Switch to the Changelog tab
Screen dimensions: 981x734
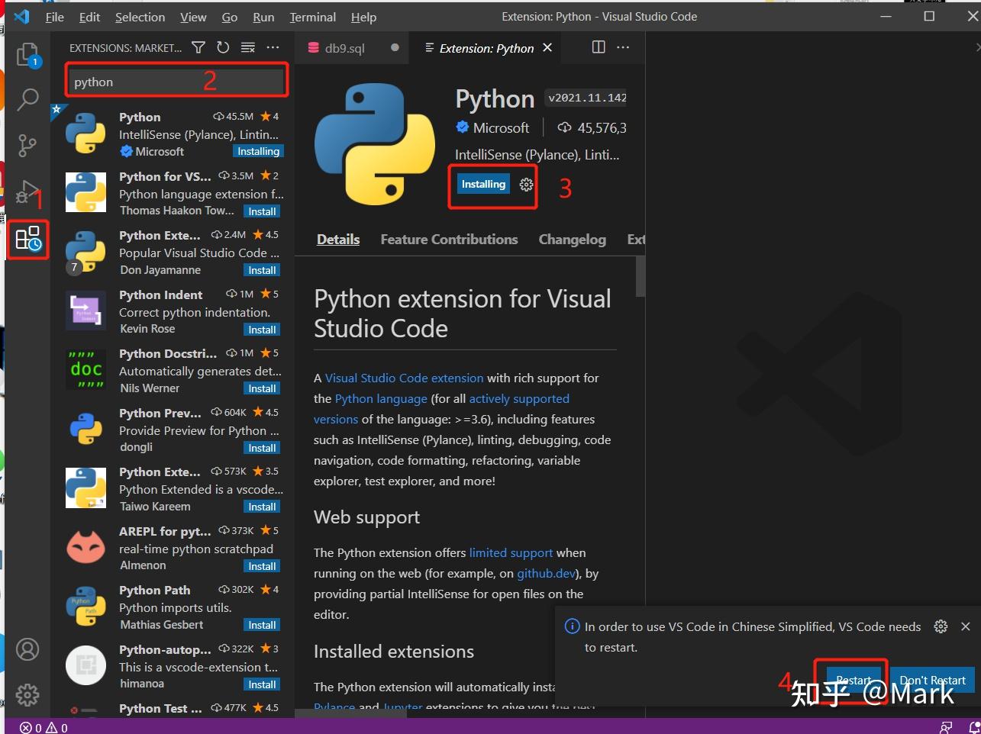[573, 240]
